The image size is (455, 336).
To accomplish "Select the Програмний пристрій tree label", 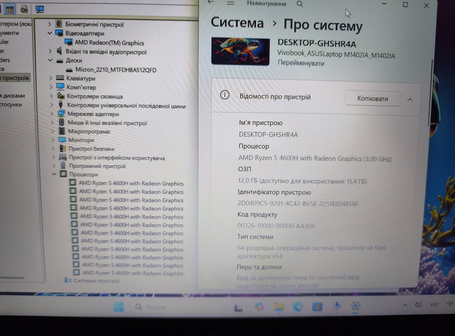I will (97, 166).
